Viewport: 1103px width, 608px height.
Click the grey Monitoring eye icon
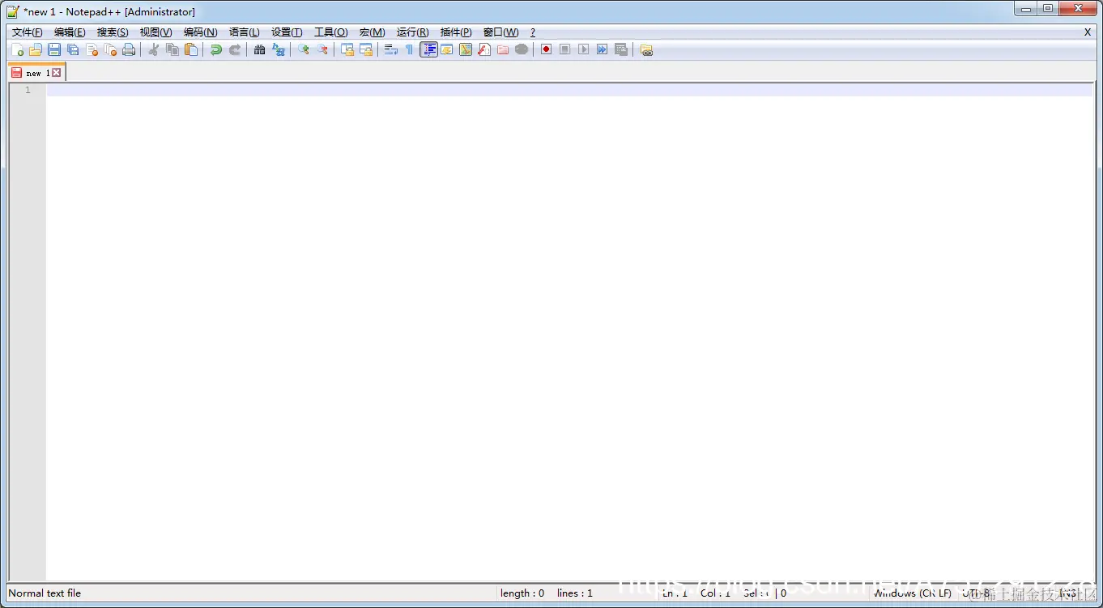[521, 49]
